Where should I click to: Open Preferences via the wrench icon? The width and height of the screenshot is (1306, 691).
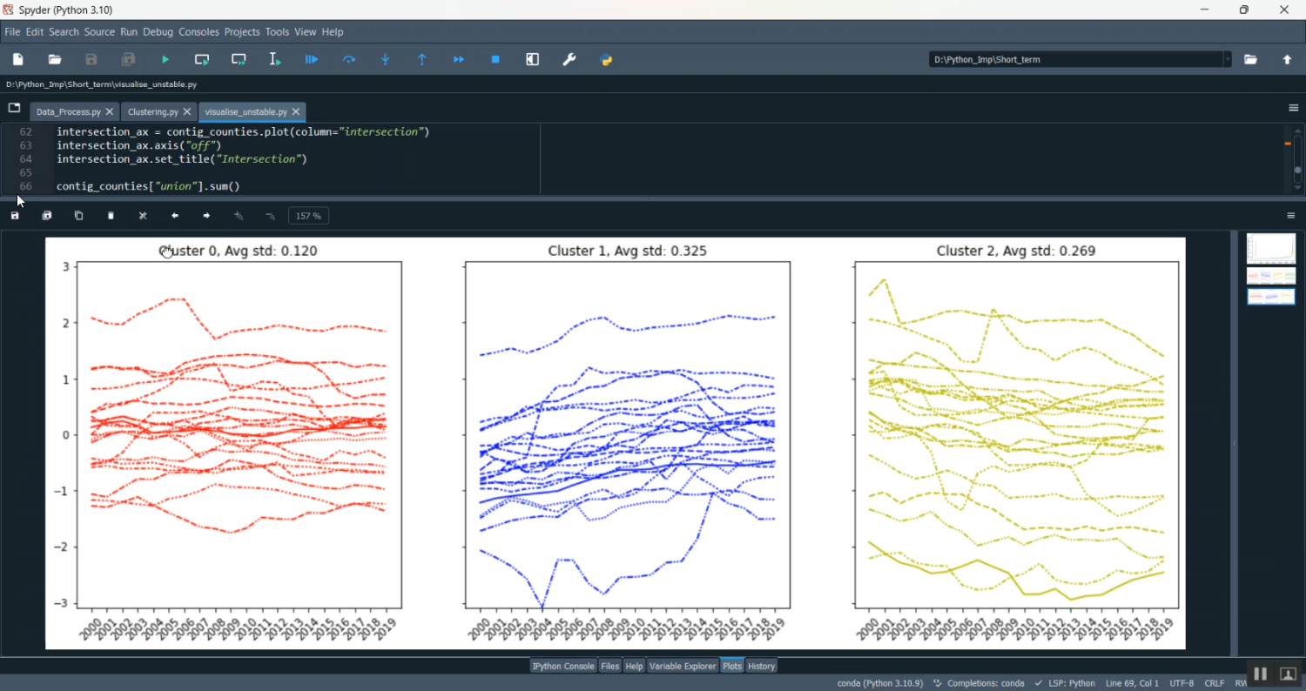(569, 59)
